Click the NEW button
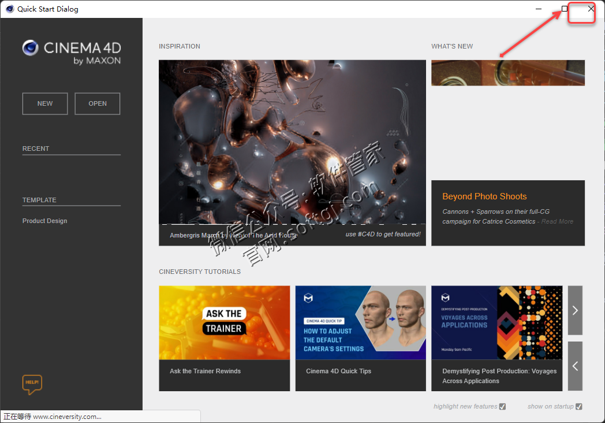 pyautogui.click(x=45, y=104)
